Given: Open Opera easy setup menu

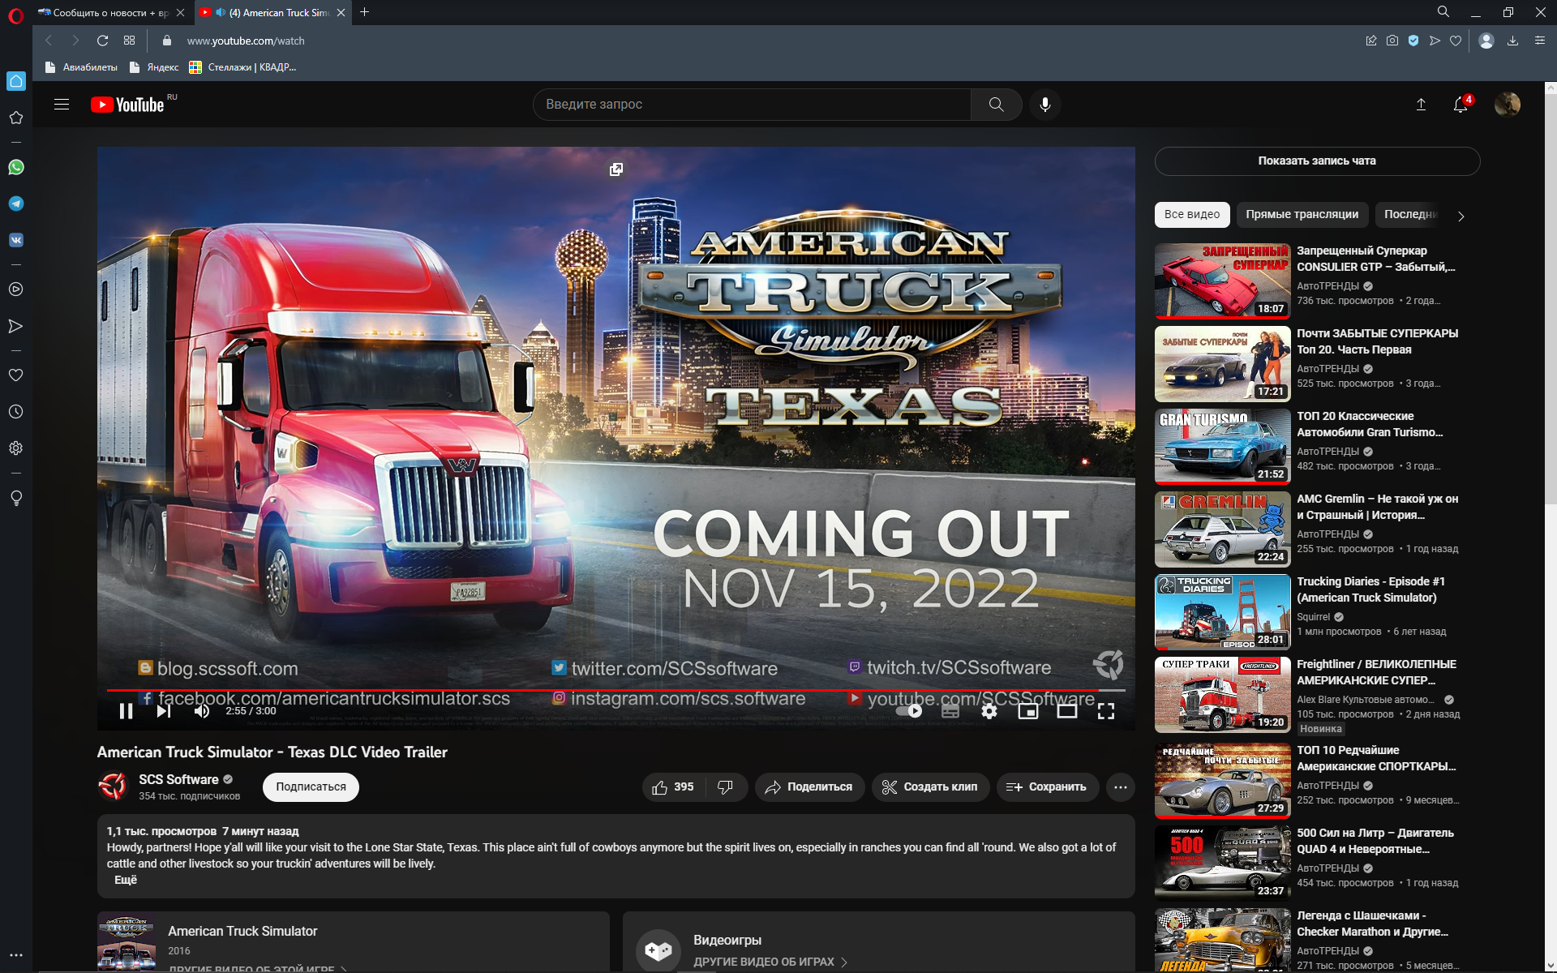Looking at the screenshot, I should click(x=1540, y=41).
